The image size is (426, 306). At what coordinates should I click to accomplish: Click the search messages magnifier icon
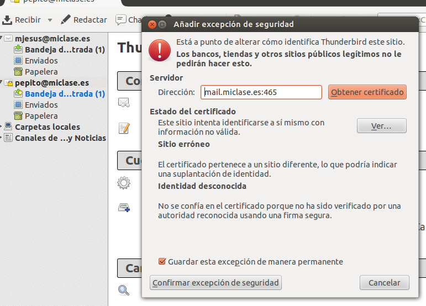124,290
